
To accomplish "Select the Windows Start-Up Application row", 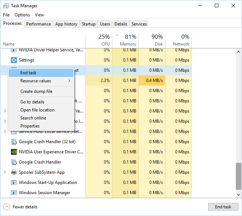I will click(x=96, y=182).
